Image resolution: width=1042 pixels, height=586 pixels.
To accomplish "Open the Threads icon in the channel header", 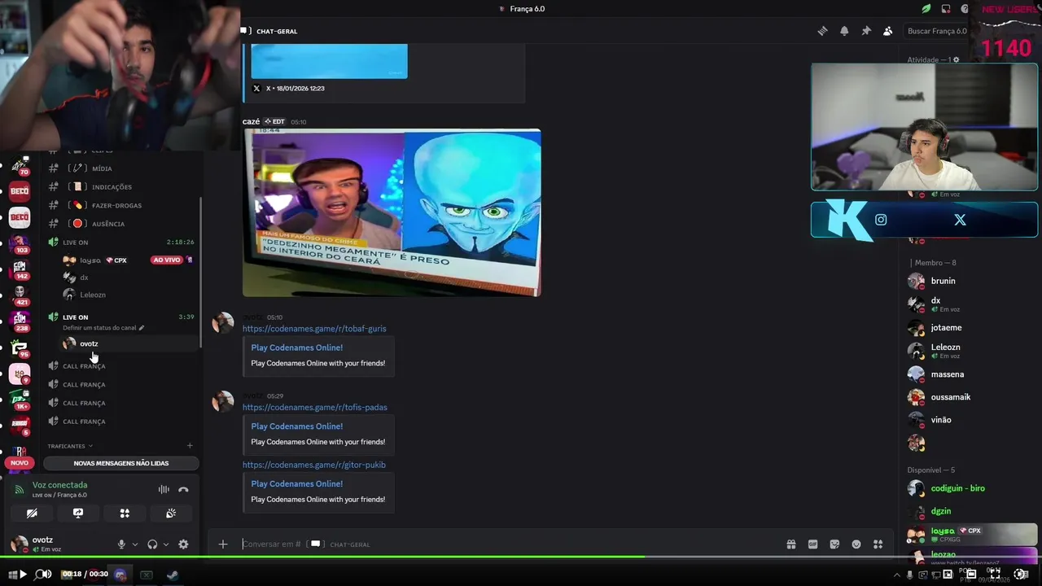I will coord(822,31).
